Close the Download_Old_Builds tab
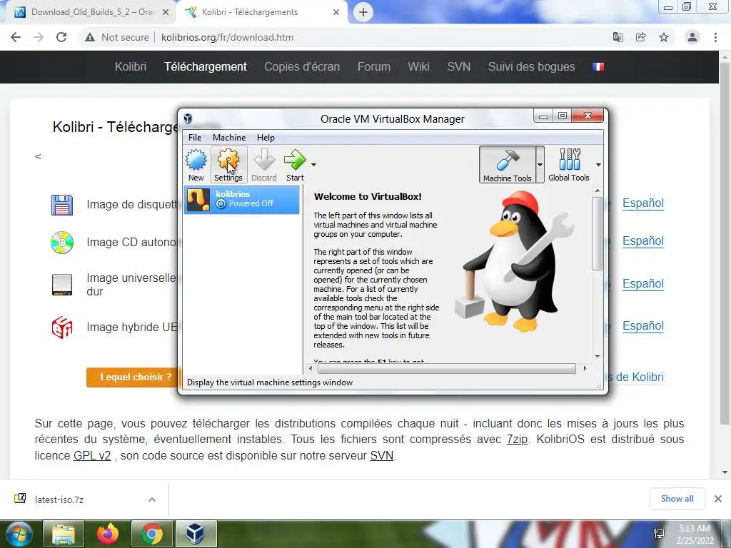731x548 pixels. (166, 12)
